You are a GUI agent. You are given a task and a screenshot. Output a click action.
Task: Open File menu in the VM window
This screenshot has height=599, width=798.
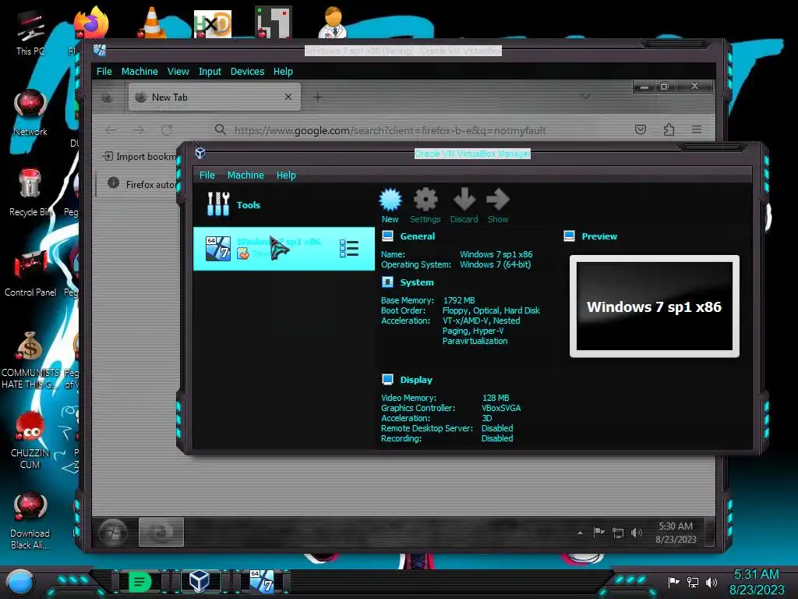point(104,71)
